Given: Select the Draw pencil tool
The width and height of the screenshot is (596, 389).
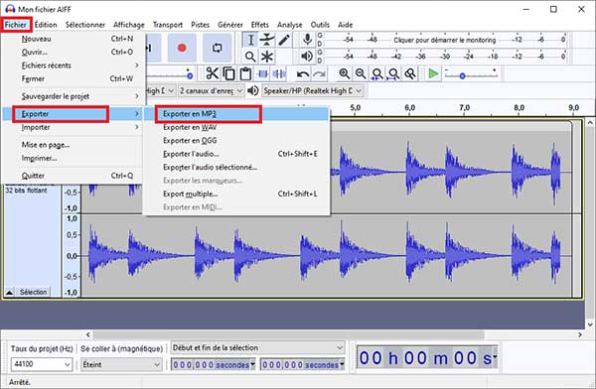Looking at the screenshot, I should pos(284,40).
